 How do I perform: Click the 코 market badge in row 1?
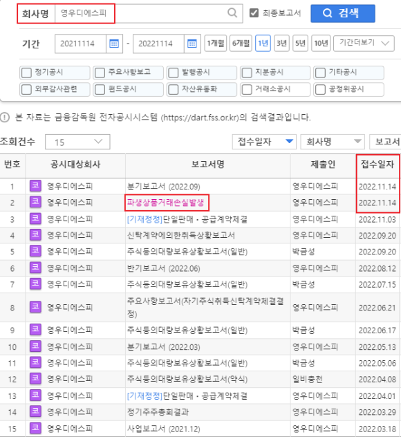pyautogui.click(x=35, y=185)
